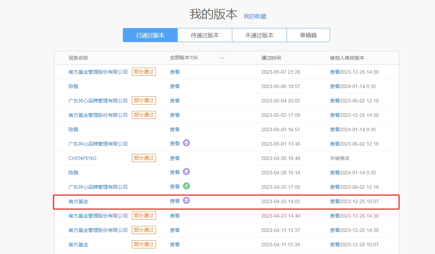435x254 pixels.
Task: View others' edit for 2023-05-01 13:48 row
Action: (x=335, y=144)
